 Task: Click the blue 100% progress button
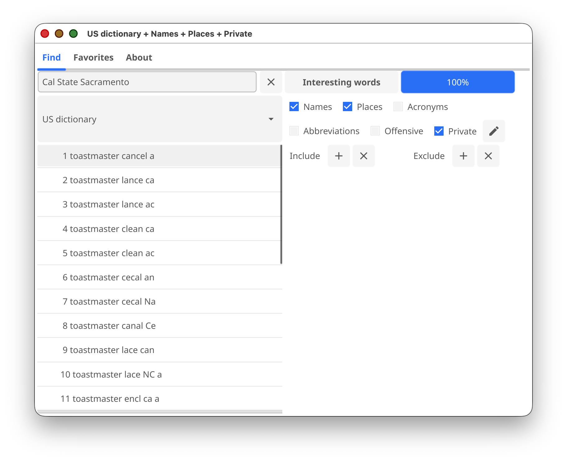click(x=458, y=82)
